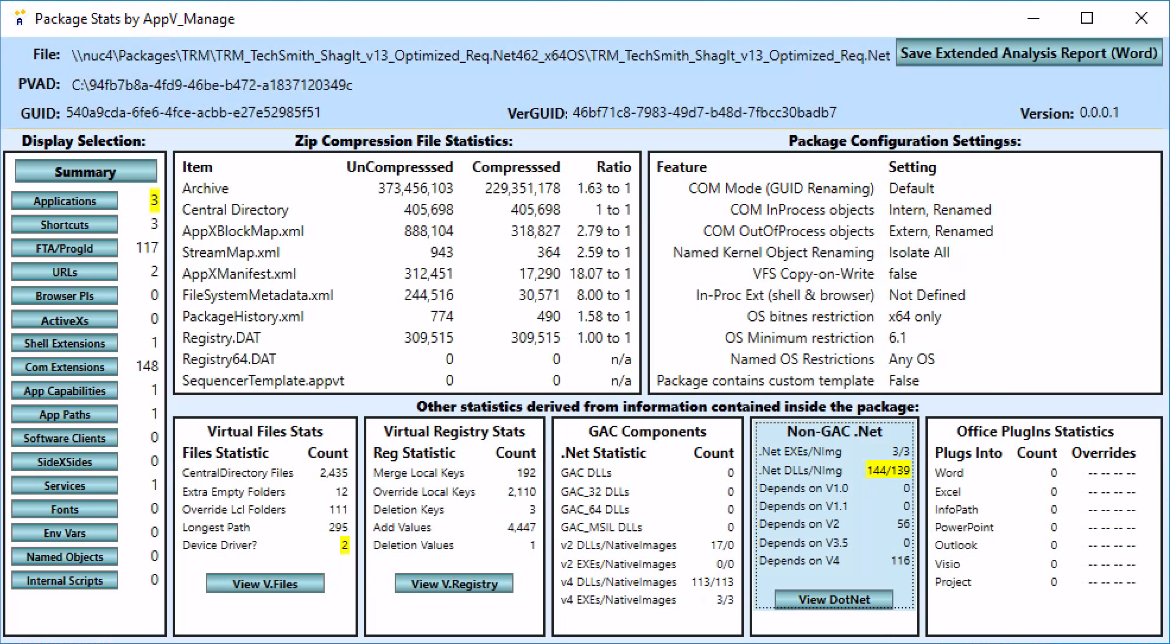
Task: Click the View V.Registry button
Action: coord(454,584)
